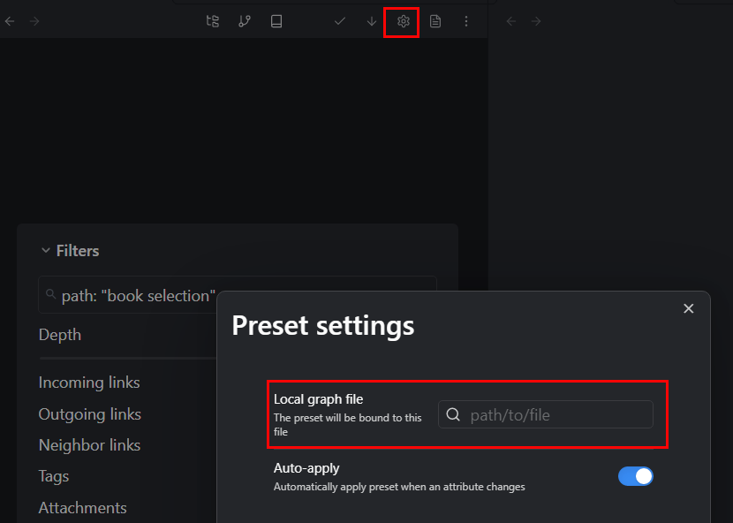
Task: Click the hierarchy tree icon in the toolbar
Action: coord(212,20)
